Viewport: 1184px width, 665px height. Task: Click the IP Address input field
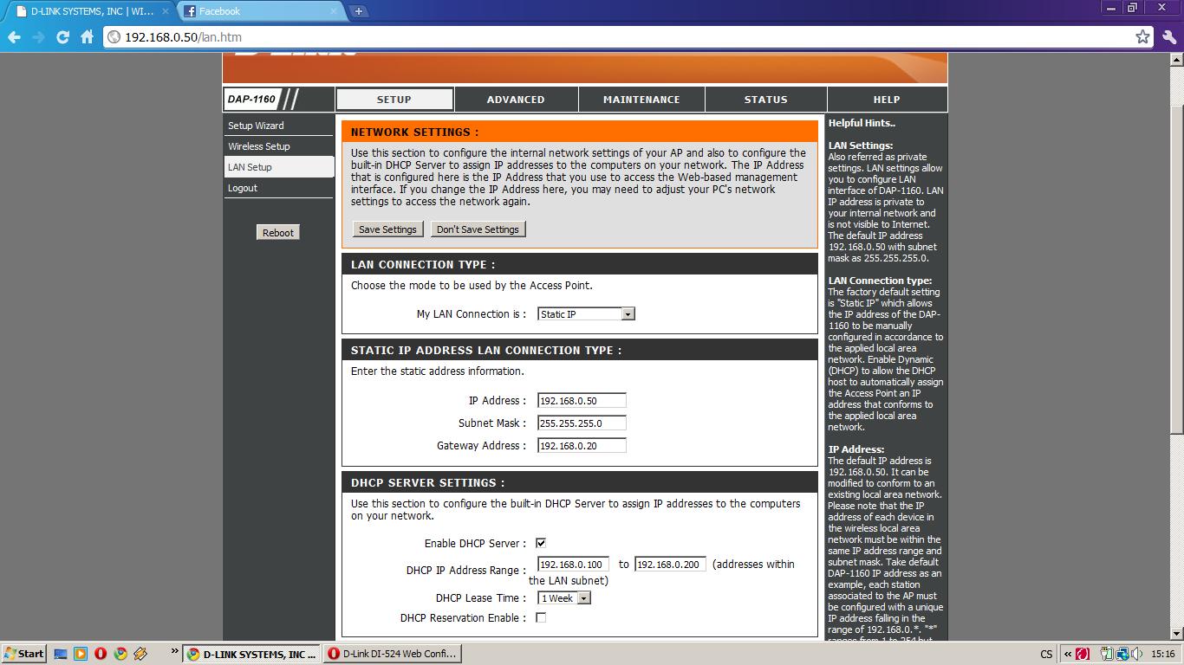[x=582, y=400]
